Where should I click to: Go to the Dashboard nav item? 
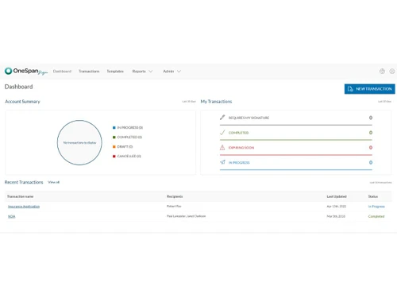pyautogui.click(x=62, y=72)
